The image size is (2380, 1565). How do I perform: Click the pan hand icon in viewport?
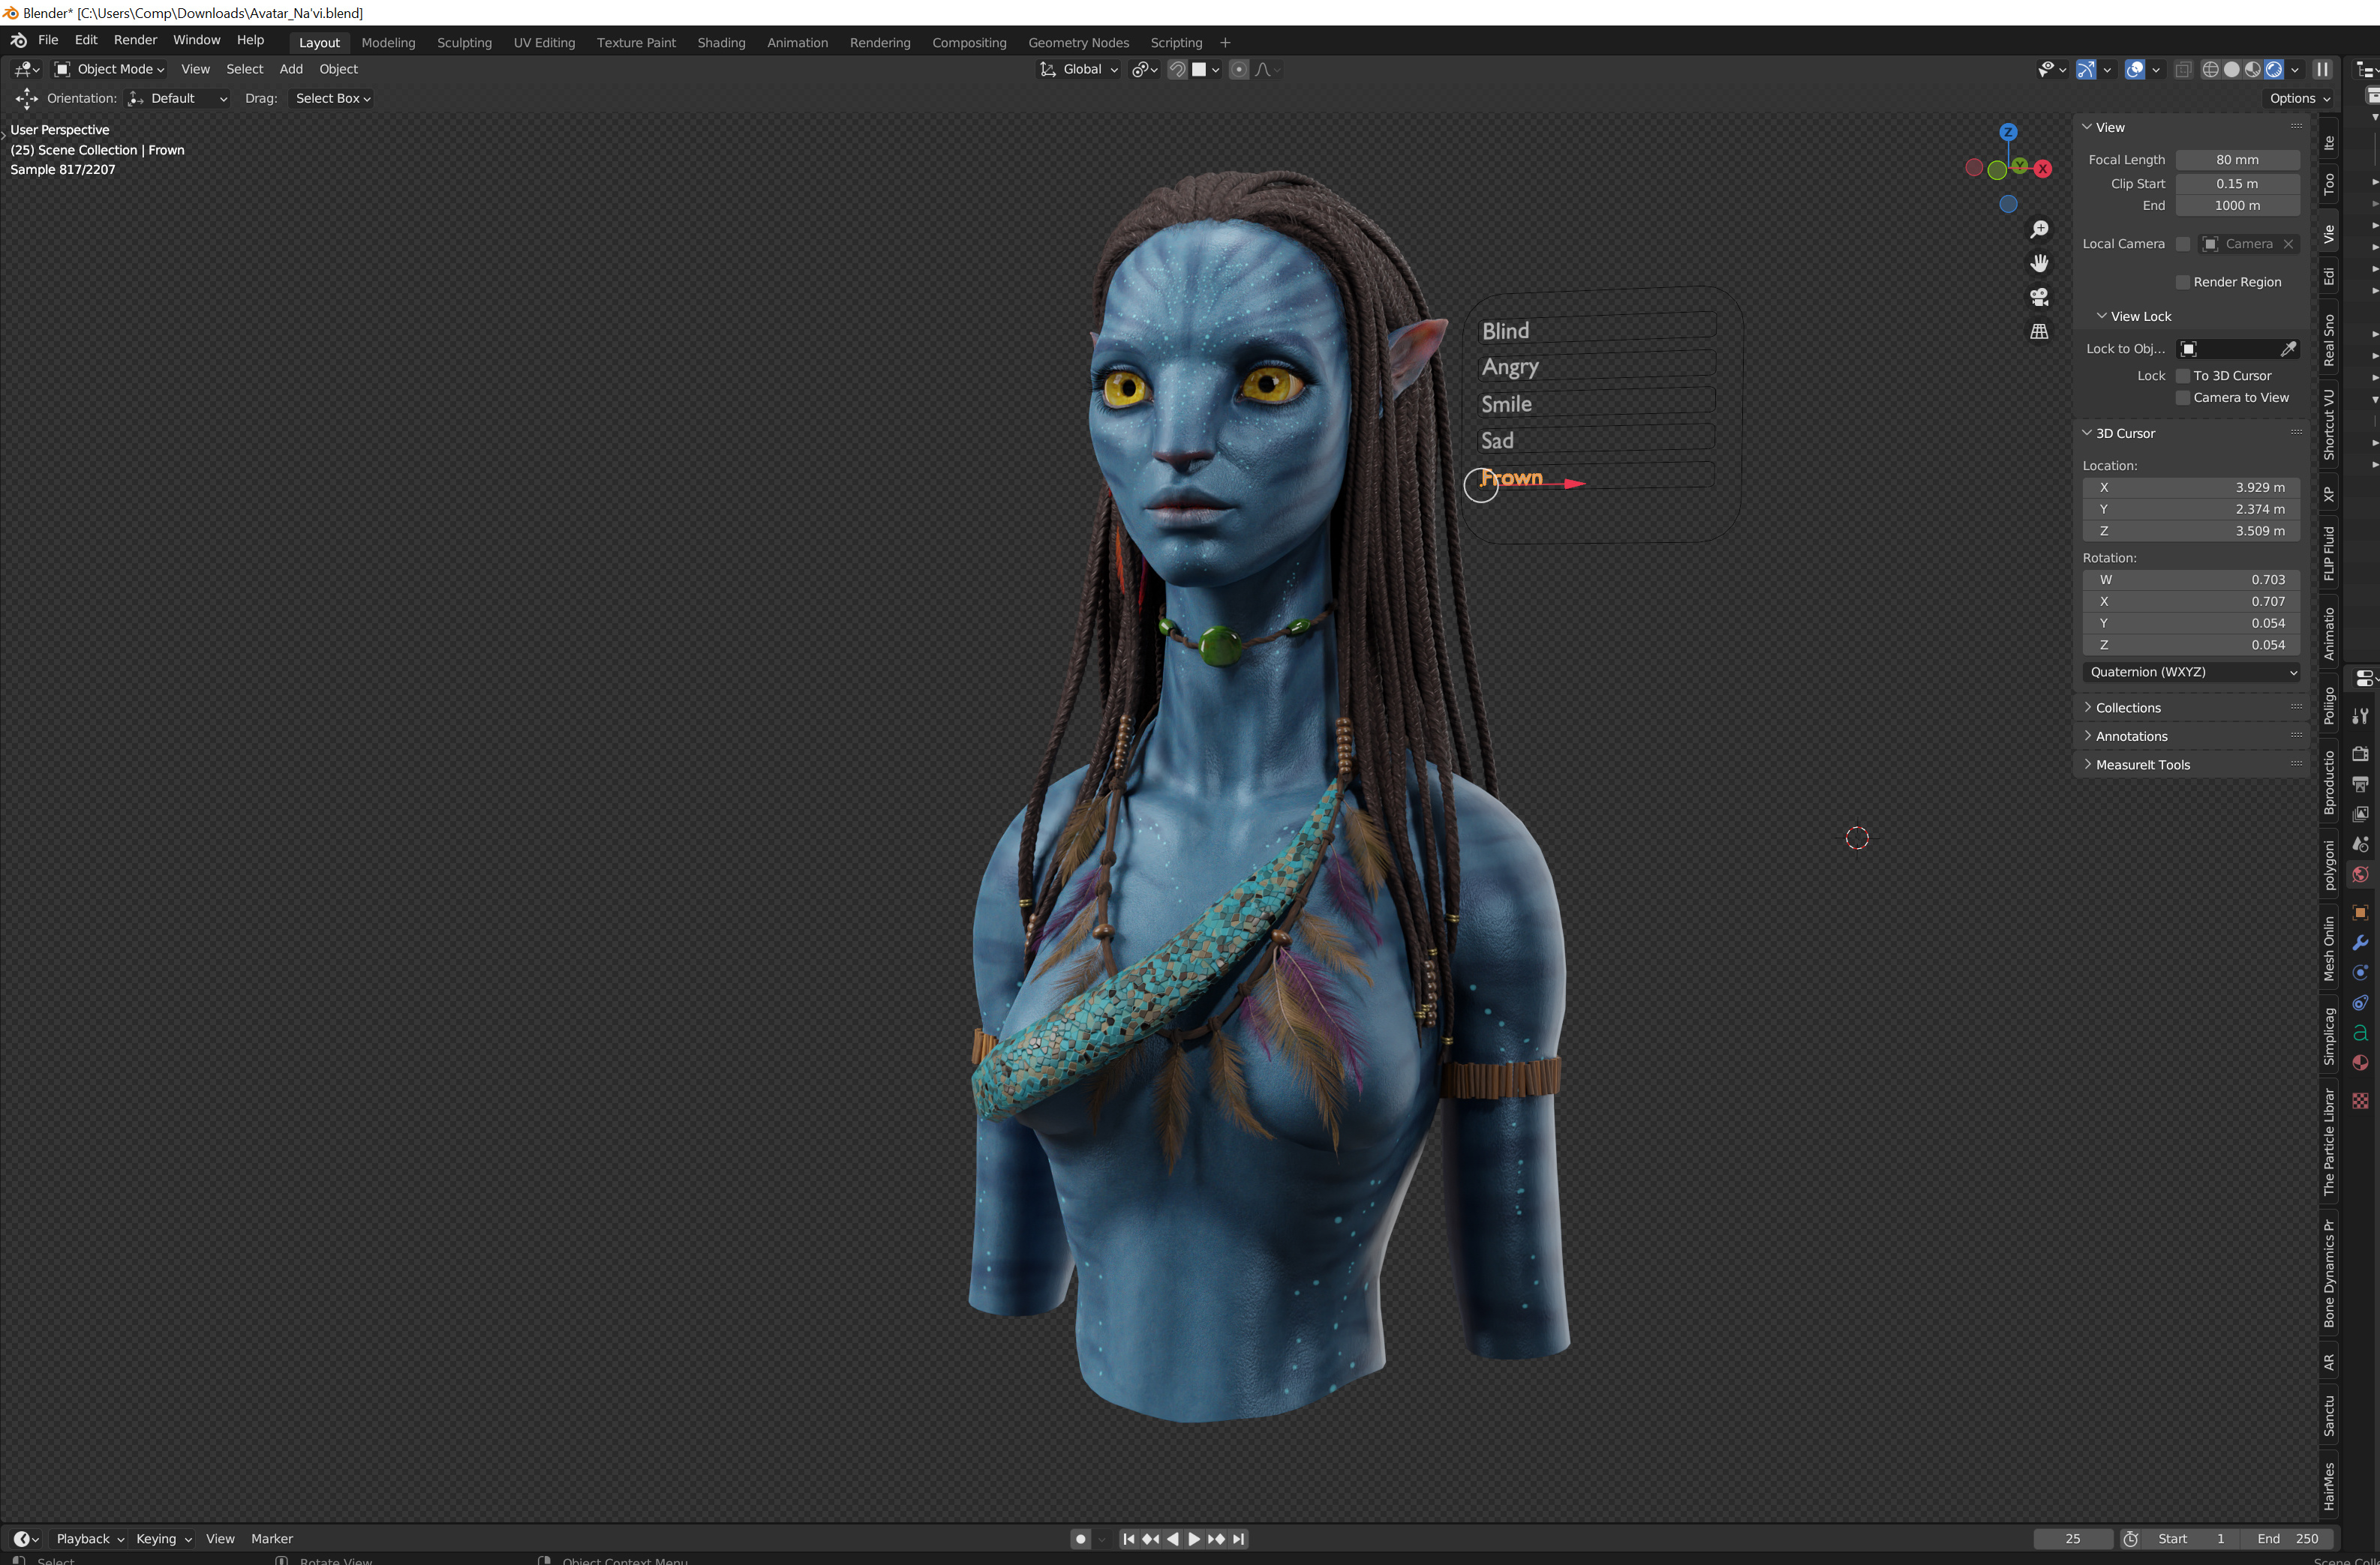point(2039,262)
